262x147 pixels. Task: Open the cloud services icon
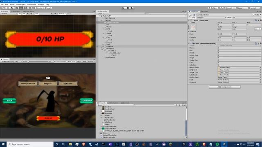221,8
